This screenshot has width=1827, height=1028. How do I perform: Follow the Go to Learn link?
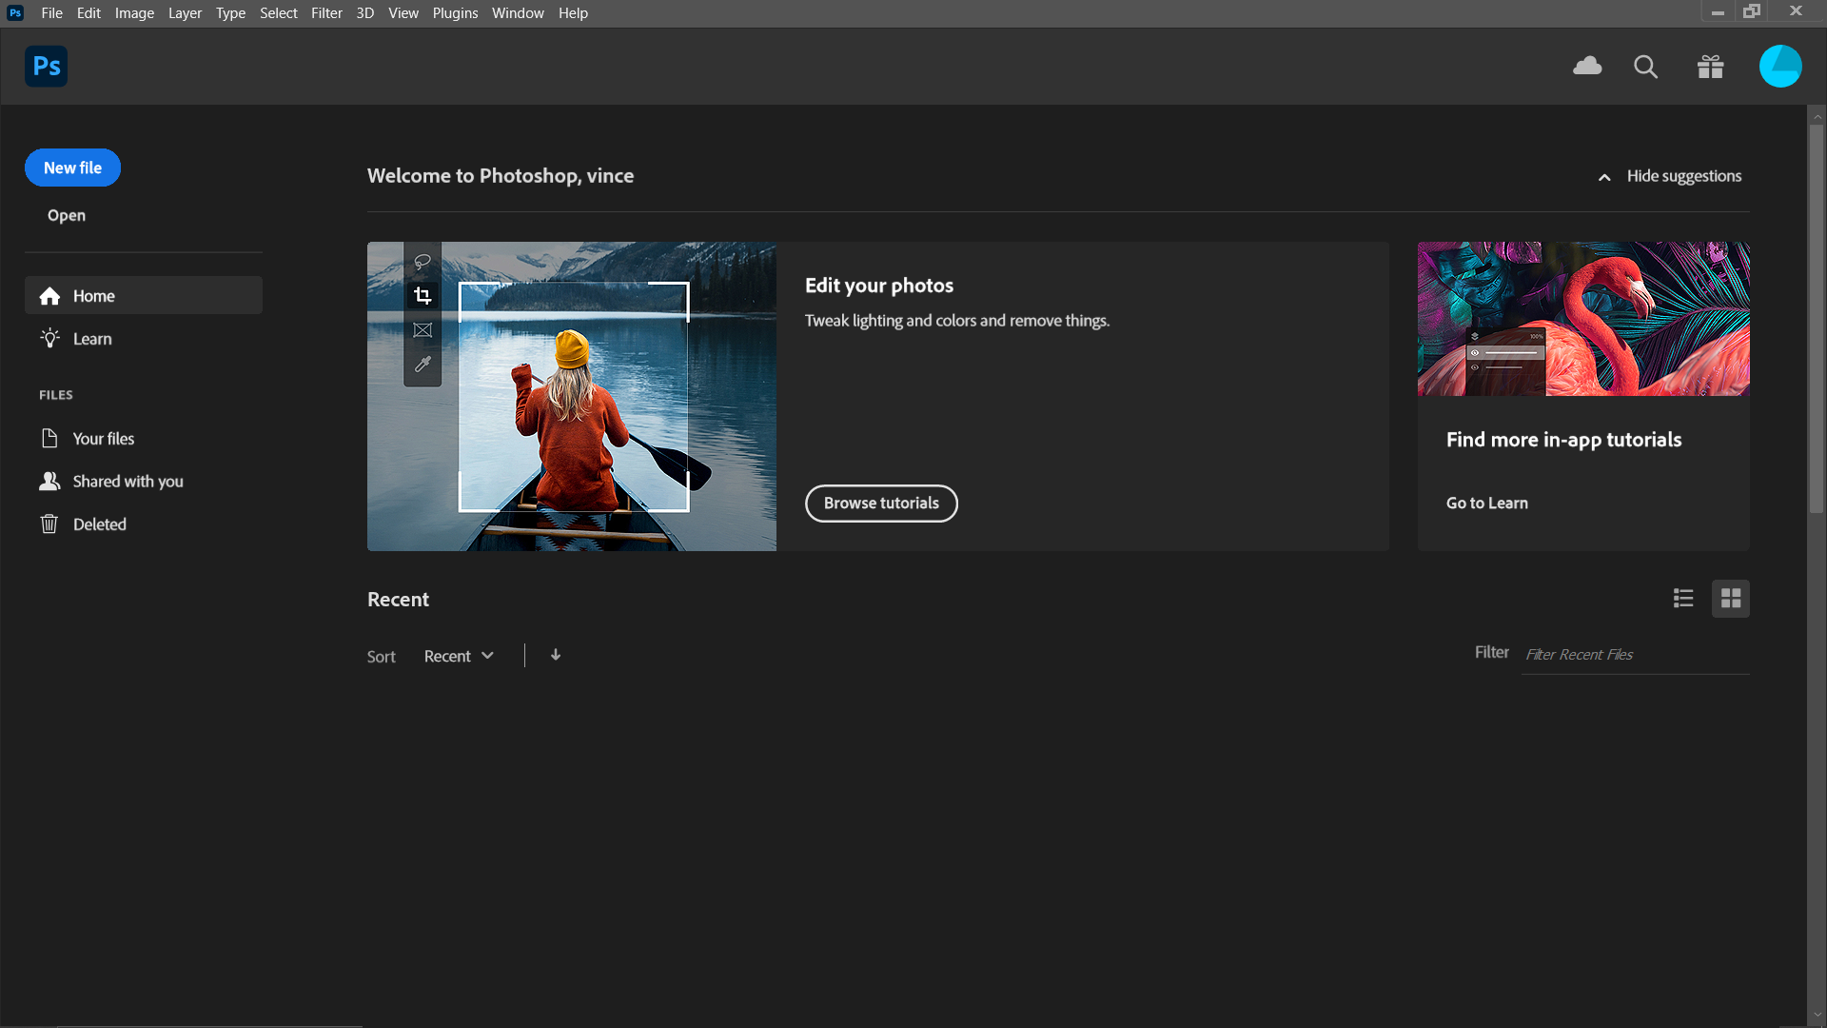click(x=1486, y=504)
